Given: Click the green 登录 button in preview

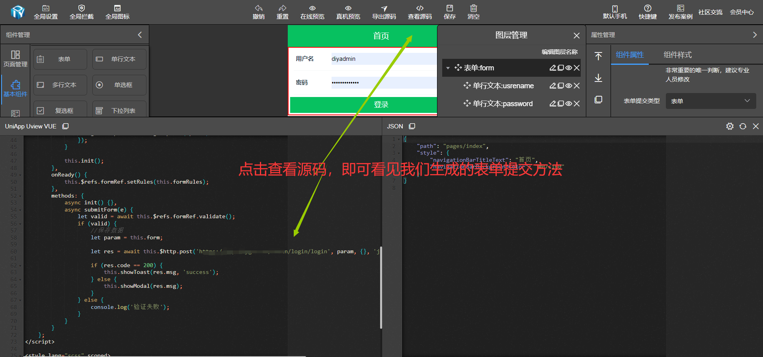Looking at the screenshot, I should pos(363,105).
